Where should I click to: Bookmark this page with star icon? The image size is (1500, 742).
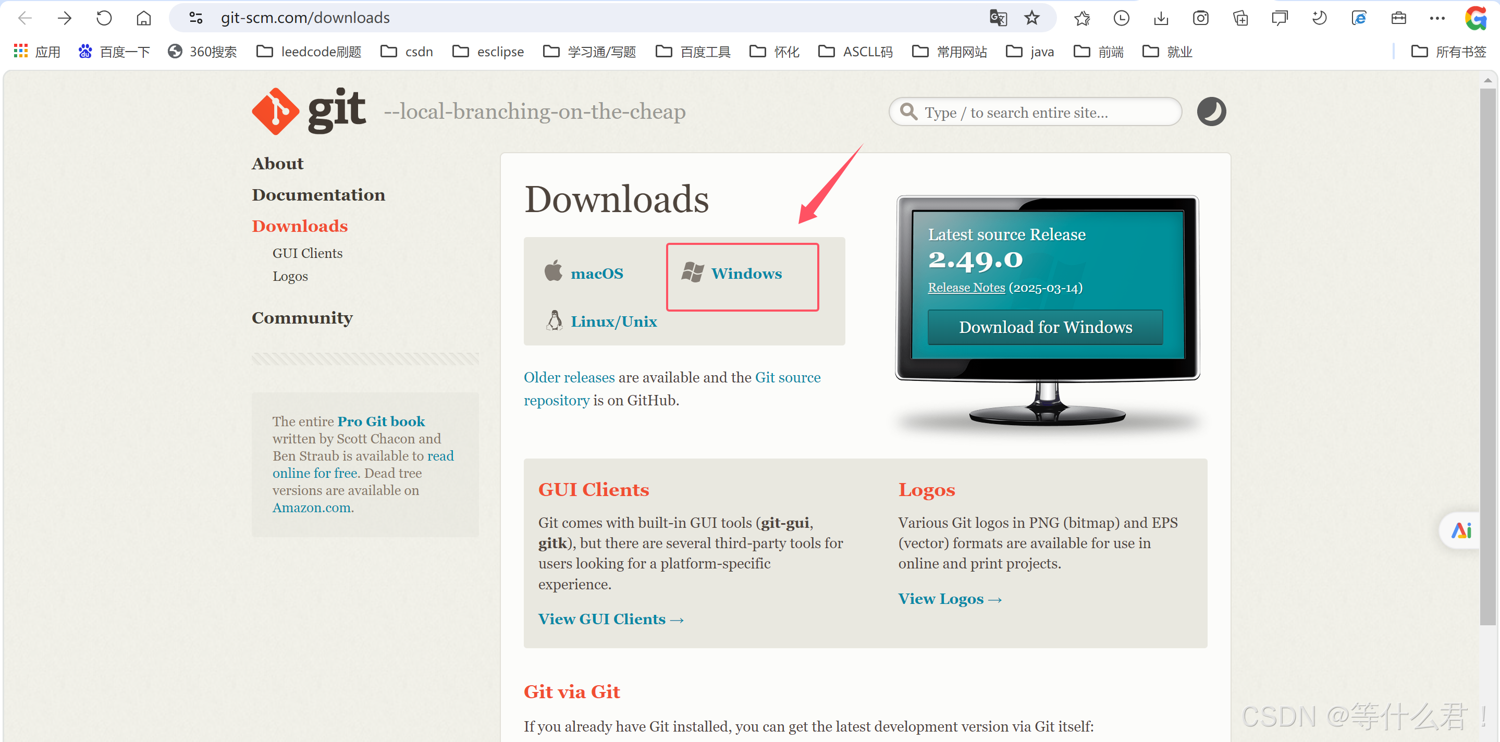(1031, 18)
